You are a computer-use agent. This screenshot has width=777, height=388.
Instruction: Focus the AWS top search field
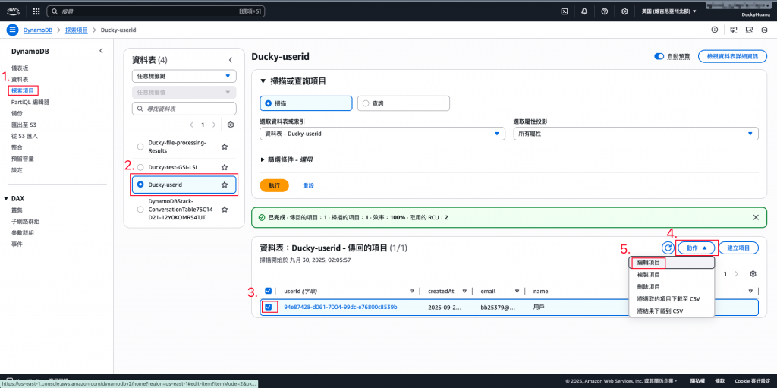(x=156, y=11)
